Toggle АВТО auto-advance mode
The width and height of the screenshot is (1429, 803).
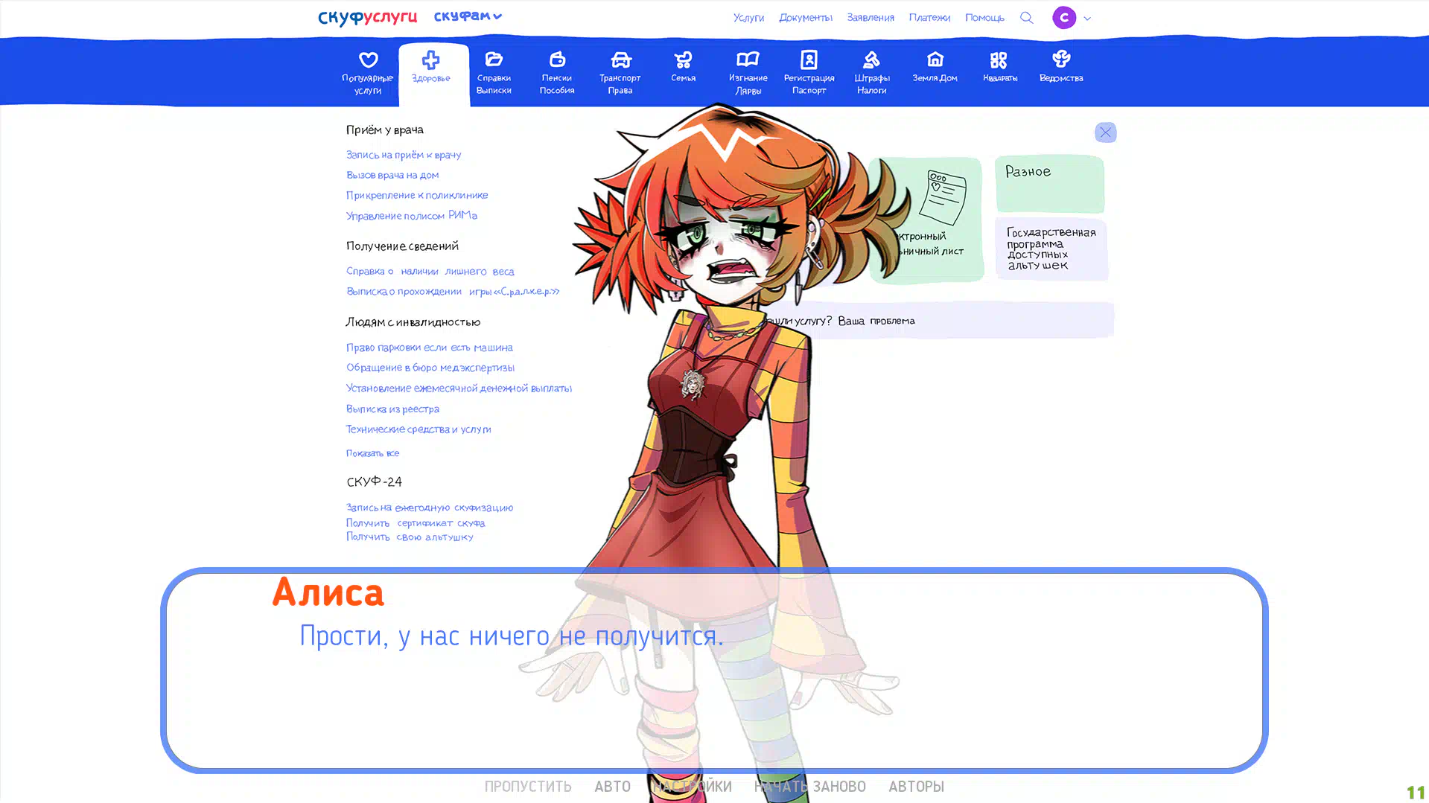tap(612, 787)
